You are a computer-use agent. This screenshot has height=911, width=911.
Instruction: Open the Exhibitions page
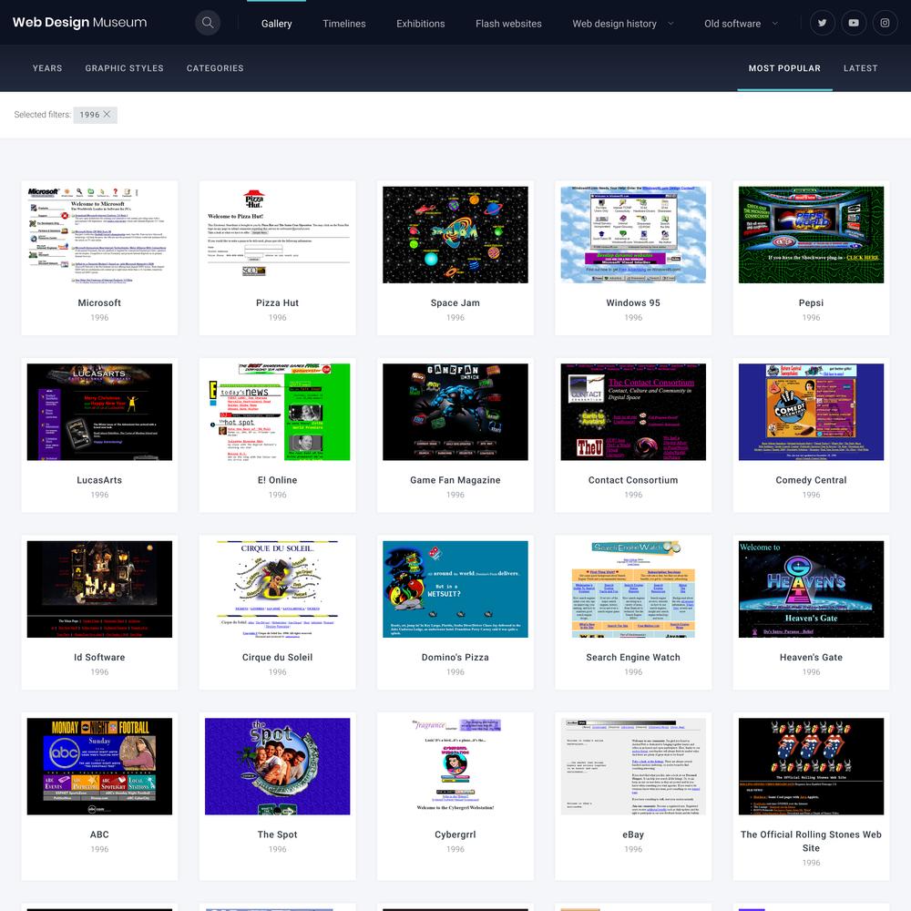[x=420, y=24]
